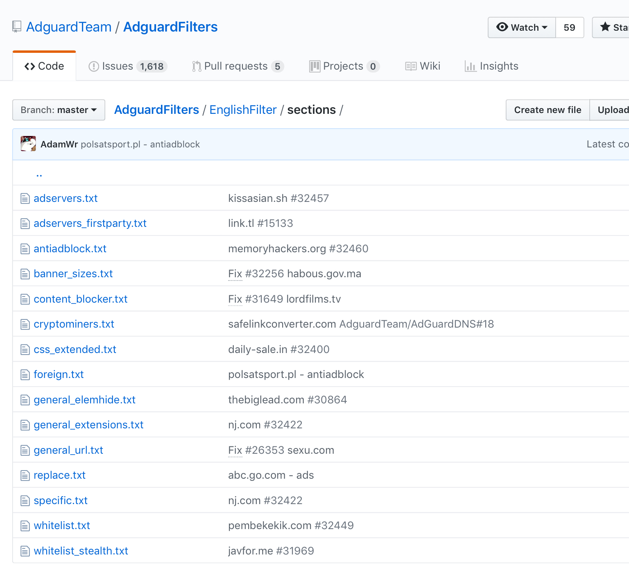Open the Pull requests tab
Image resolution: width=629 pixels, height=577 pixels.
tap(238, 66)
